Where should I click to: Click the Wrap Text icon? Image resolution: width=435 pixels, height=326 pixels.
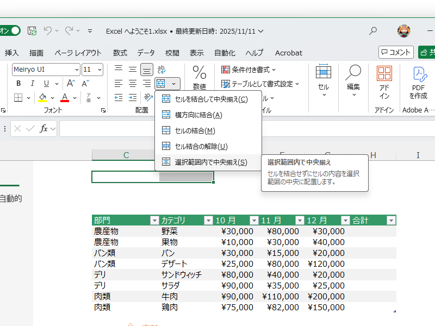click(161, 70)
